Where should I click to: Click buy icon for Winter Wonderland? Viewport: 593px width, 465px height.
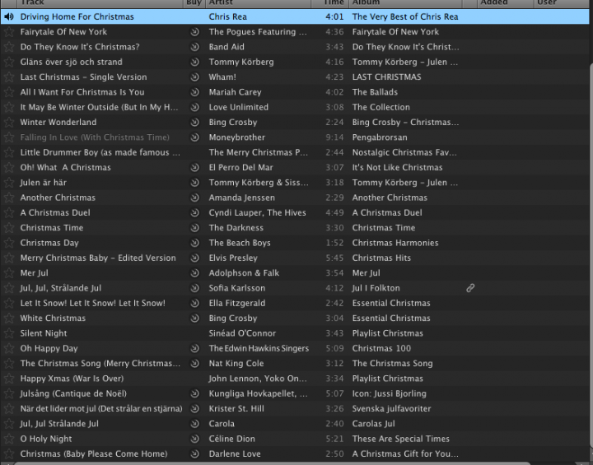pos(194,122)
